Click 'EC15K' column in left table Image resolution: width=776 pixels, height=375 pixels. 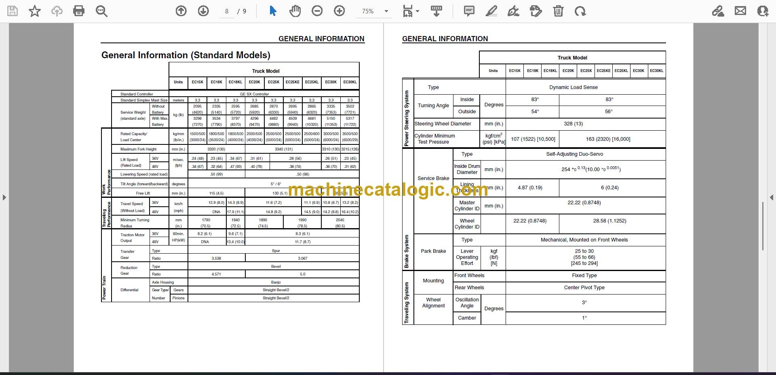(197, 82)
